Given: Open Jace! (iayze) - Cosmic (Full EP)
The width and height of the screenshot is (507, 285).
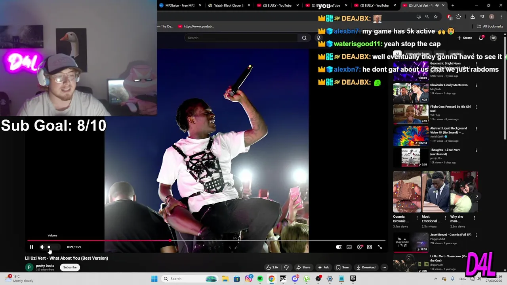Looking at the screenshot, I should click(411, 242).
